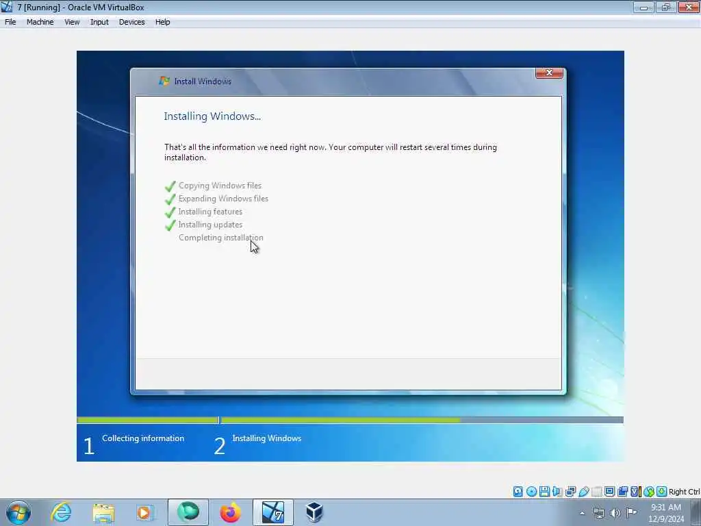Click the keyboard capture arrow indicator
This screenshot has height=526, width=701.
pyautogui.click(x=662, y=492)
